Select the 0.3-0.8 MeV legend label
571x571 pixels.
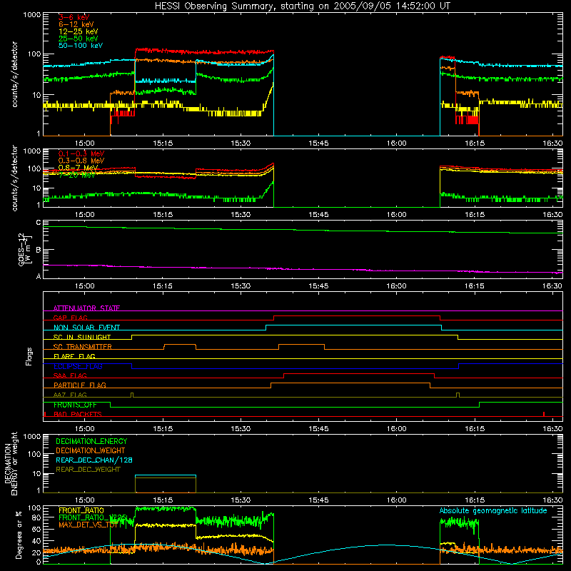(81, 161)
